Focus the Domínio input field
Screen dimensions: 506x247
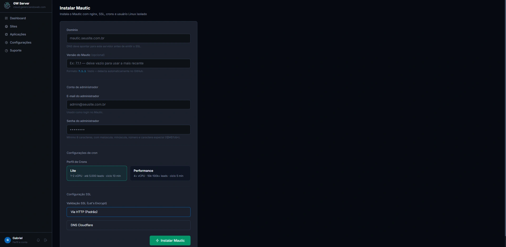(129, 38)
